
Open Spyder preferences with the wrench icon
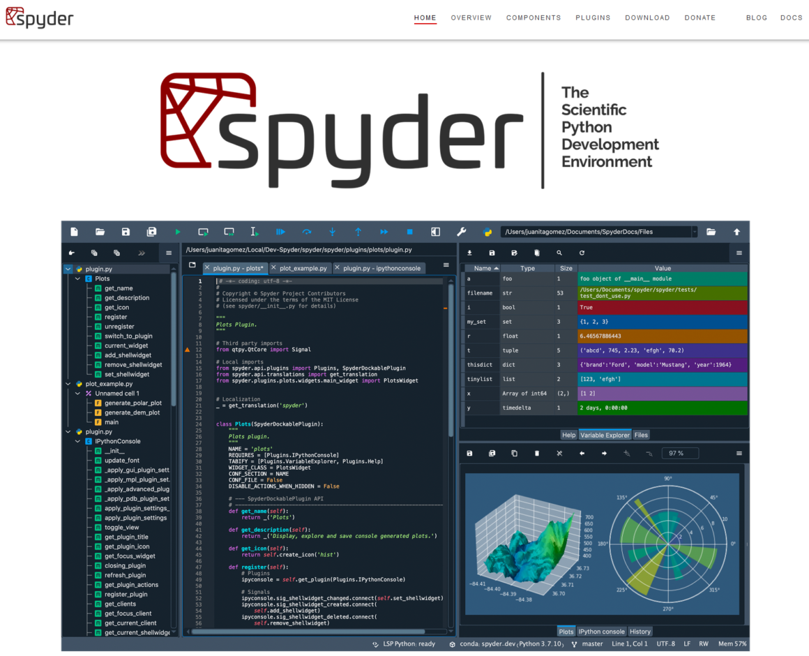tap(462, 231)
